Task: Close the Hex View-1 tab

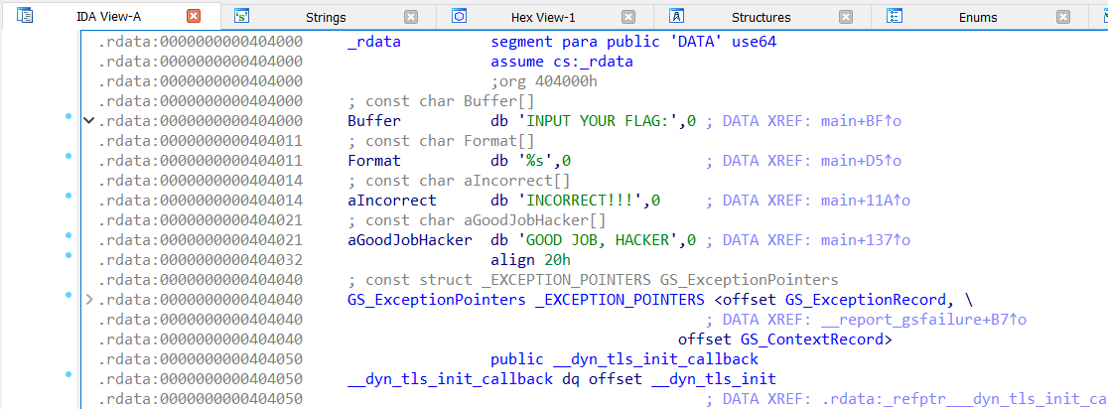Action: [x=628, y=17]
